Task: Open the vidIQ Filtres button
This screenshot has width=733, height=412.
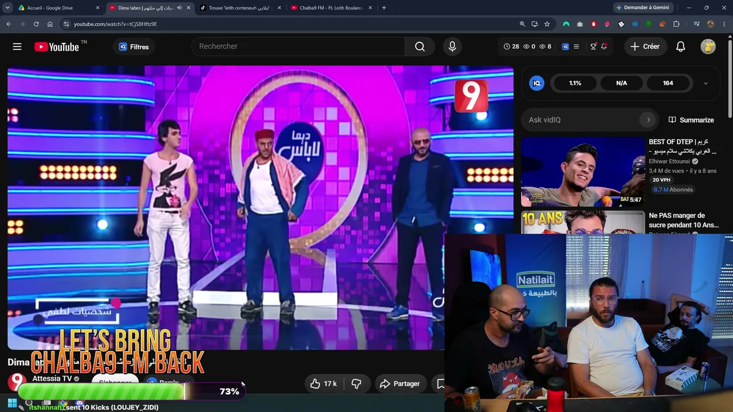Action: click(134, 47)
